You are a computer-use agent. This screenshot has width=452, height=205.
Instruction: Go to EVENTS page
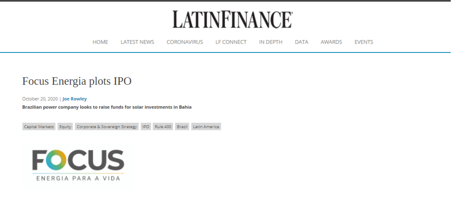point(364,42)
